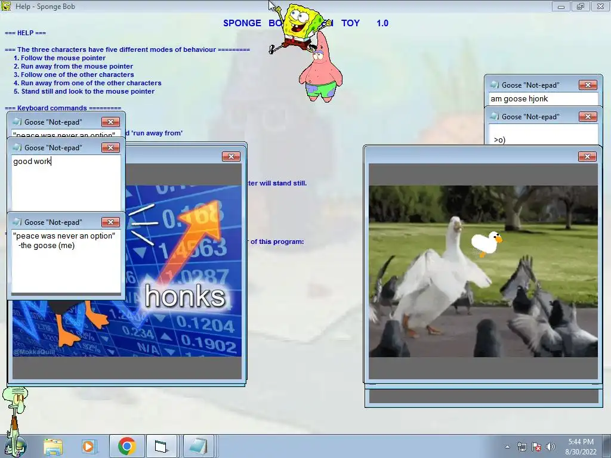611x458 pixels.
Task: Click the 'am goose hjonk' text field
Action: (543, 98)
